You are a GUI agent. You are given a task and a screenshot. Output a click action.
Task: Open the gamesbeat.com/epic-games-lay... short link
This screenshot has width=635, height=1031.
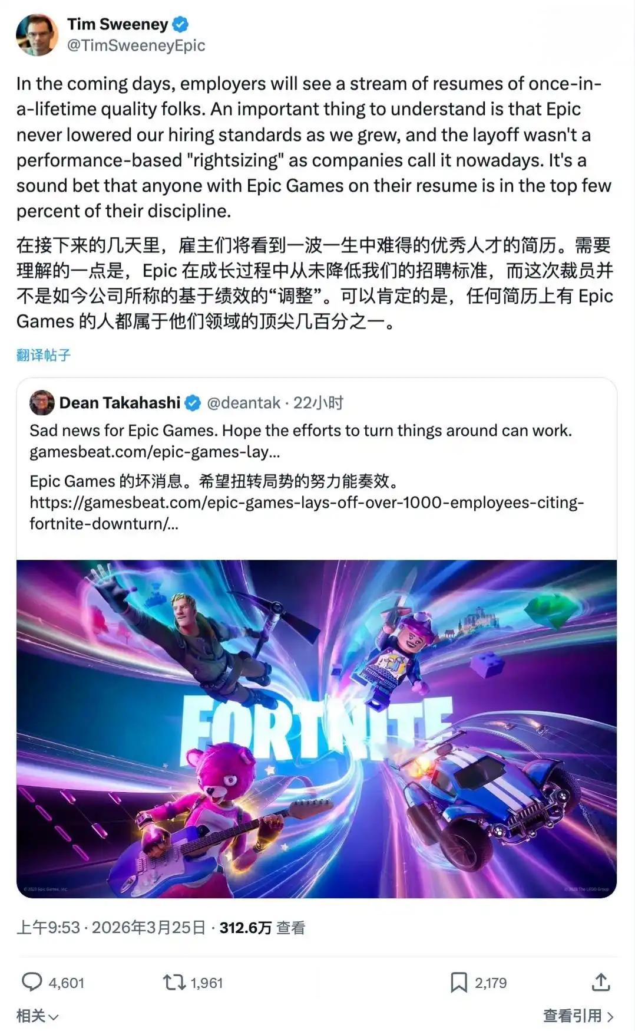coord(155,452)
